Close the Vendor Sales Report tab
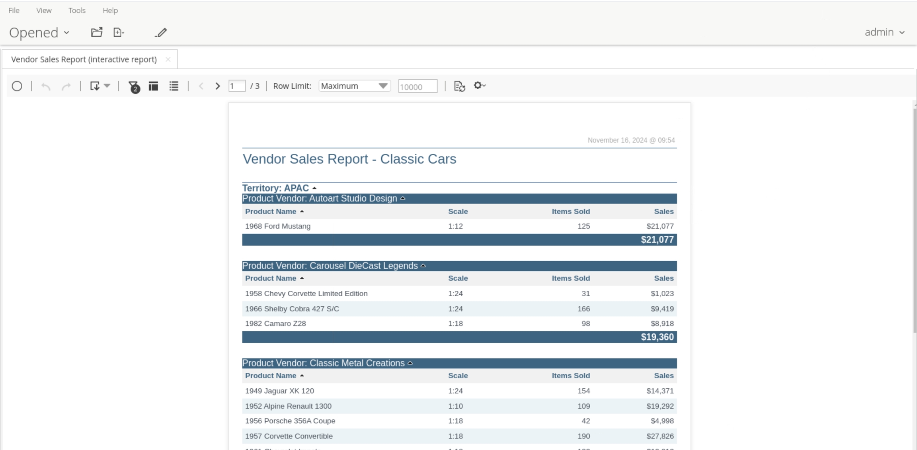This screenshot has width=917, height=450. click(x=168, y=59)
